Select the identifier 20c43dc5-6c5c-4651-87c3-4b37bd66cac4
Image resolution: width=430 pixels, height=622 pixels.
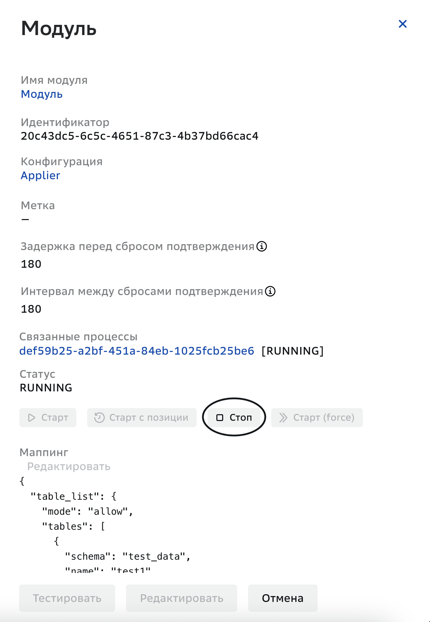point(140,136)
